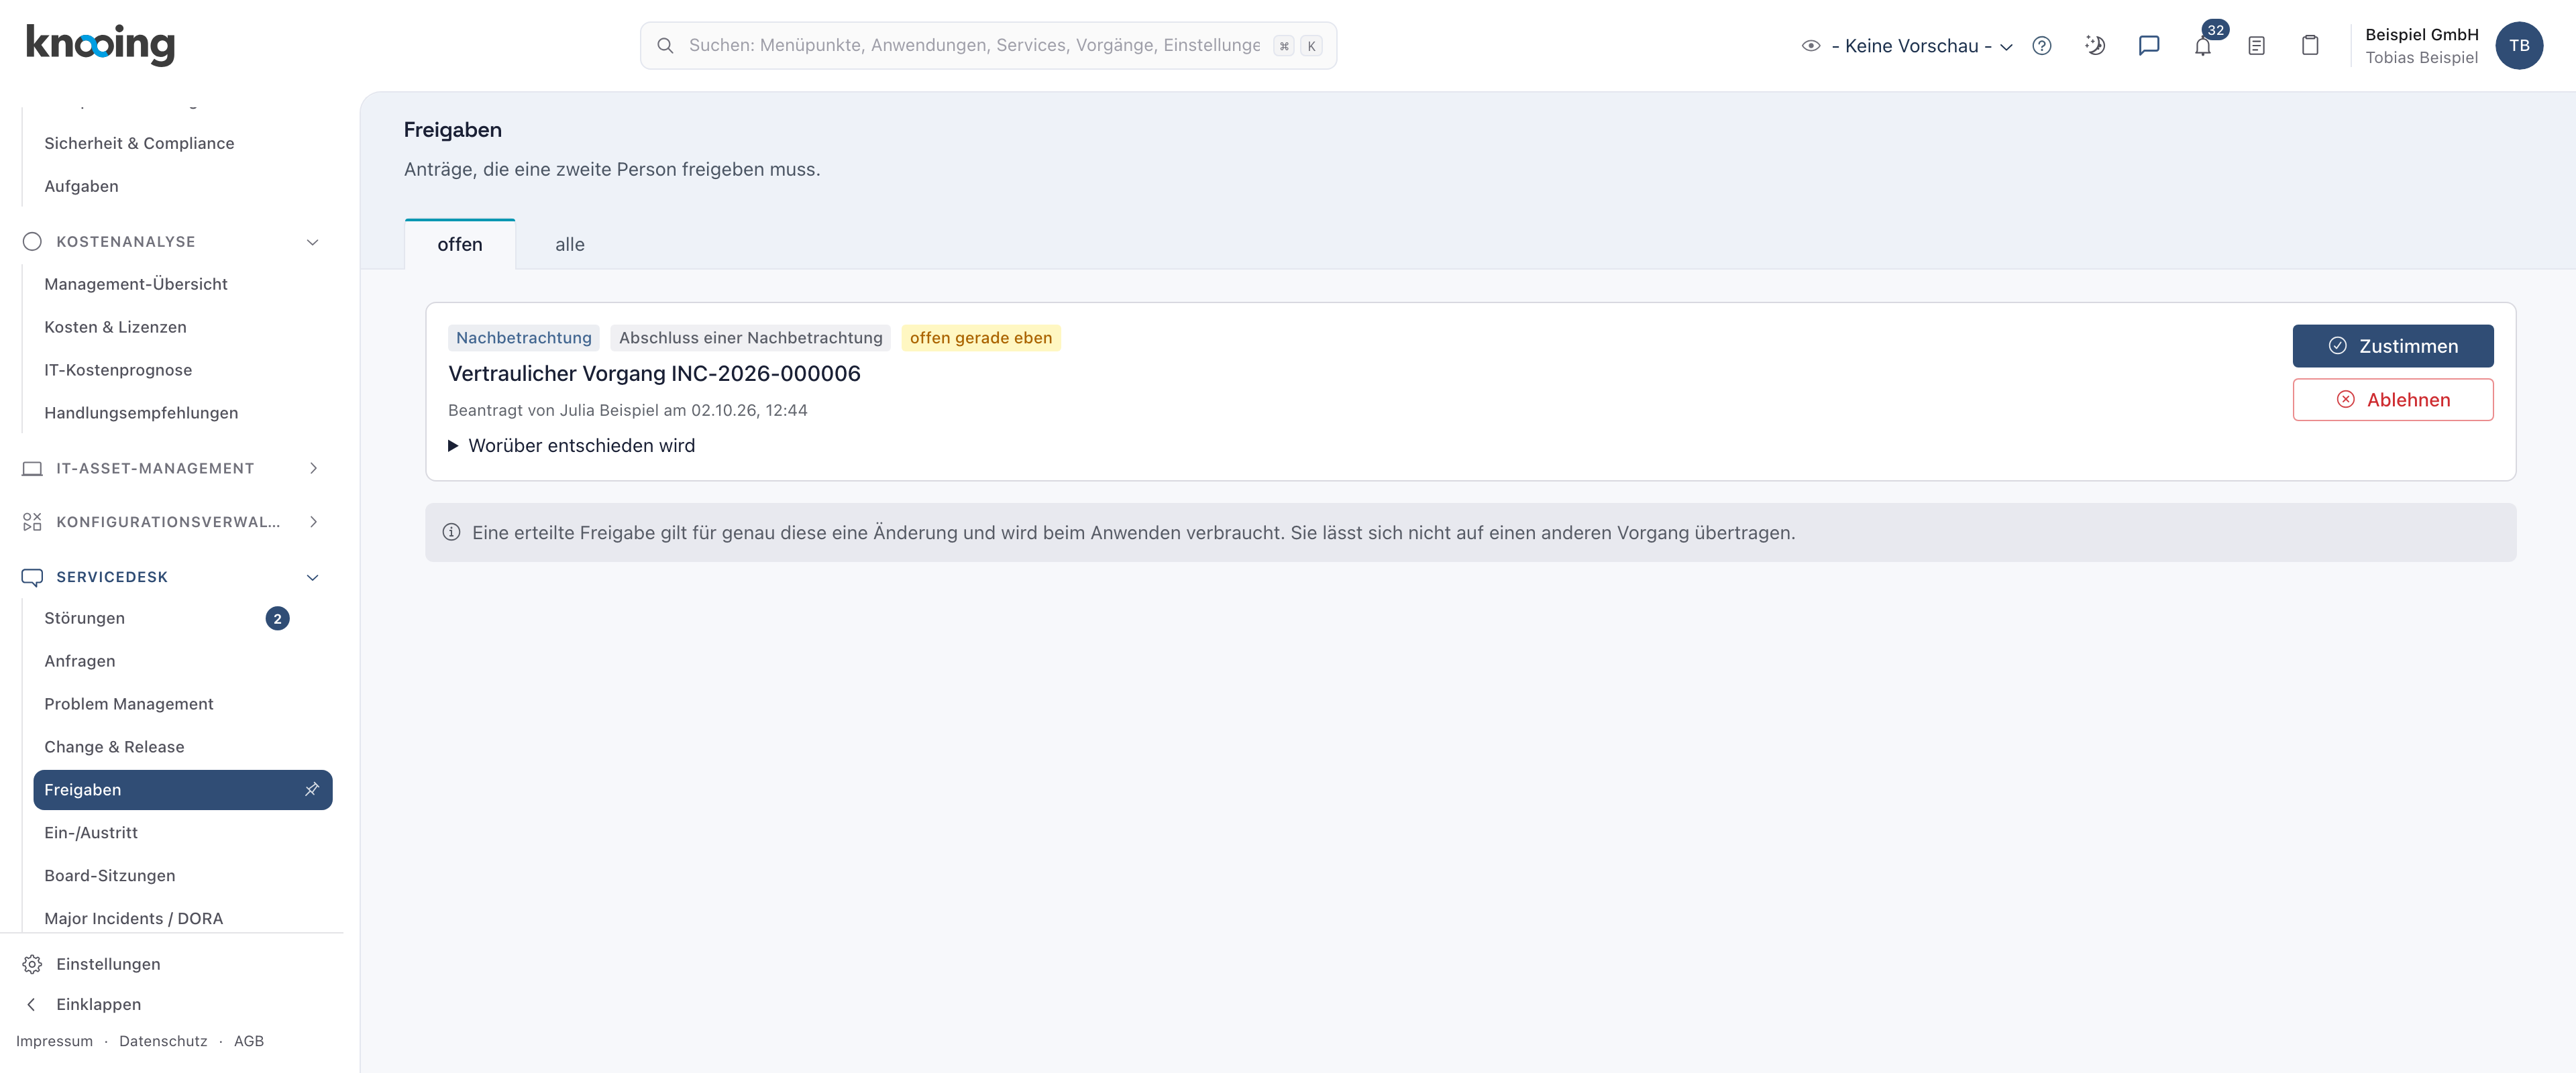Open the chat messages icon
This screenshot has height=1073, width=2576.
click(2149, 46)
